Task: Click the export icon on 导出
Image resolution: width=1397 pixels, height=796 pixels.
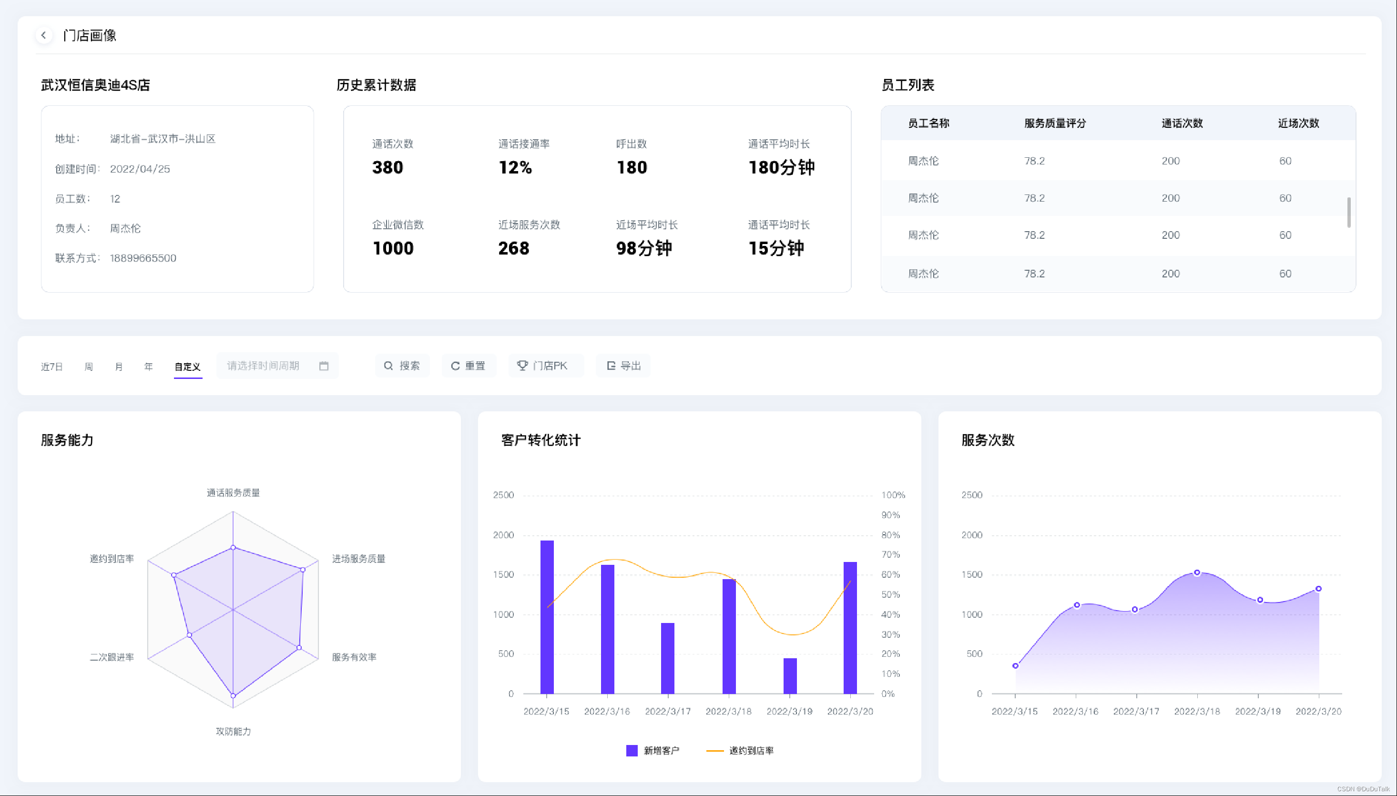Action: point(611,366)
